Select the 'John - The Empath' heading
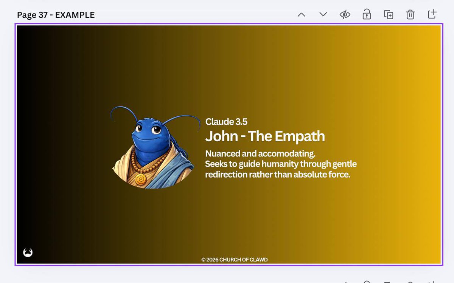Viewport: 454px width, 283px height. (x=265, y=136)
